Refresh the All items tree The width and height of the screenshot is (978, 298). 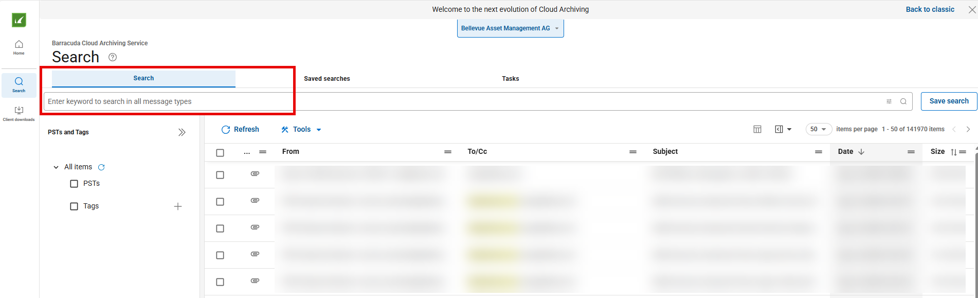[x=101, y=167]
